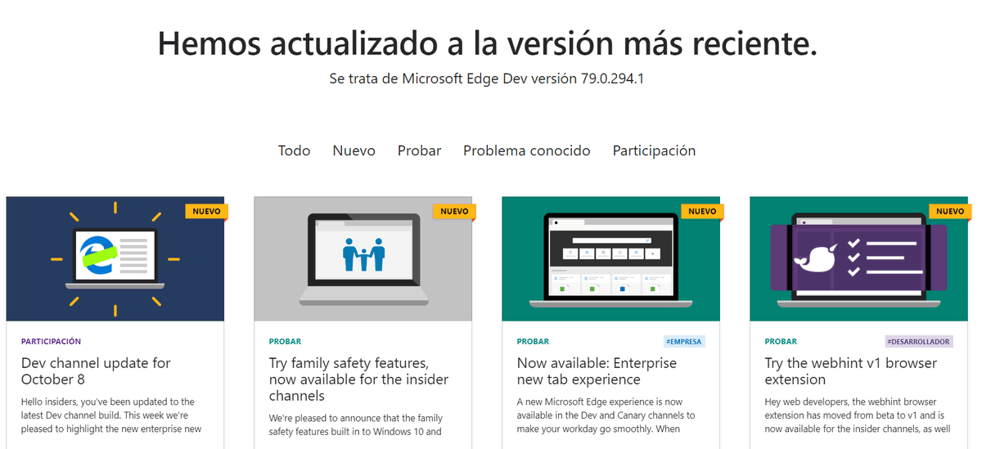Image resolution: width=982 pixels, height=449 pixels.
Task: Open 'Dev channel update for October 8' title
Action: [96, 371]
